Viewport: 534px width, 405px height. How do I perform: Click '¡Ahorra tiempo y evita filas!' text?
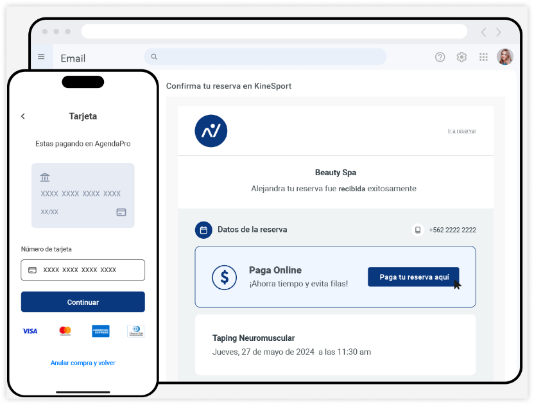[298, 284]
